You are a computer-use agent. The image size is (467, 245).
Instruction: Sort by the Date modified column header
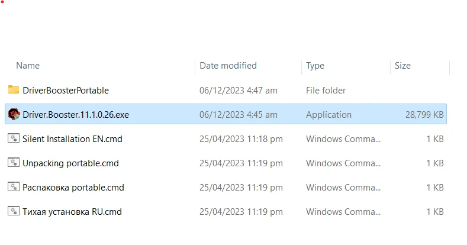228,66
